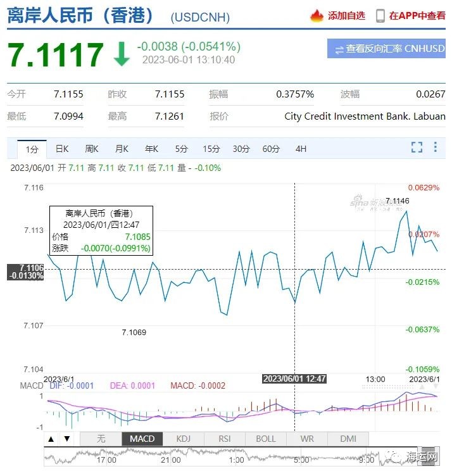Screen dimensions: 452x476
Task: Click the down triangle indicator button
Action: coord(66,439)
